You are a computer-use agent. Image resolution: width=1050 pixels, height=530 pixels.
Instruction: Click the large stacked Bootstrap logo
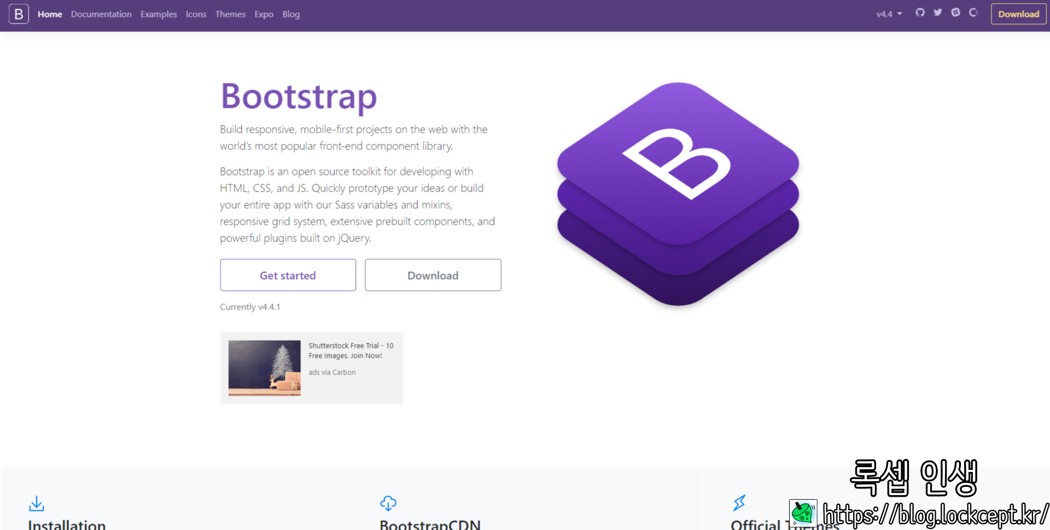[x=678, y=194]
